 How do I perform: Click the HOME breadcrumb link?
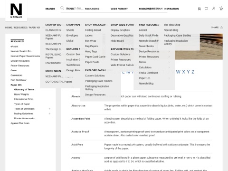(x=9, y=28)
